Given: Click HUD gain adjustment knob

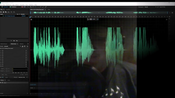Looking at the screenshot, I should click(x=91, y=19).
